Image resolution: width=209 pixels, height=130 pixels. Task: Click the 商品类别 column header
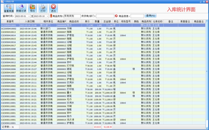coord(146,22)
